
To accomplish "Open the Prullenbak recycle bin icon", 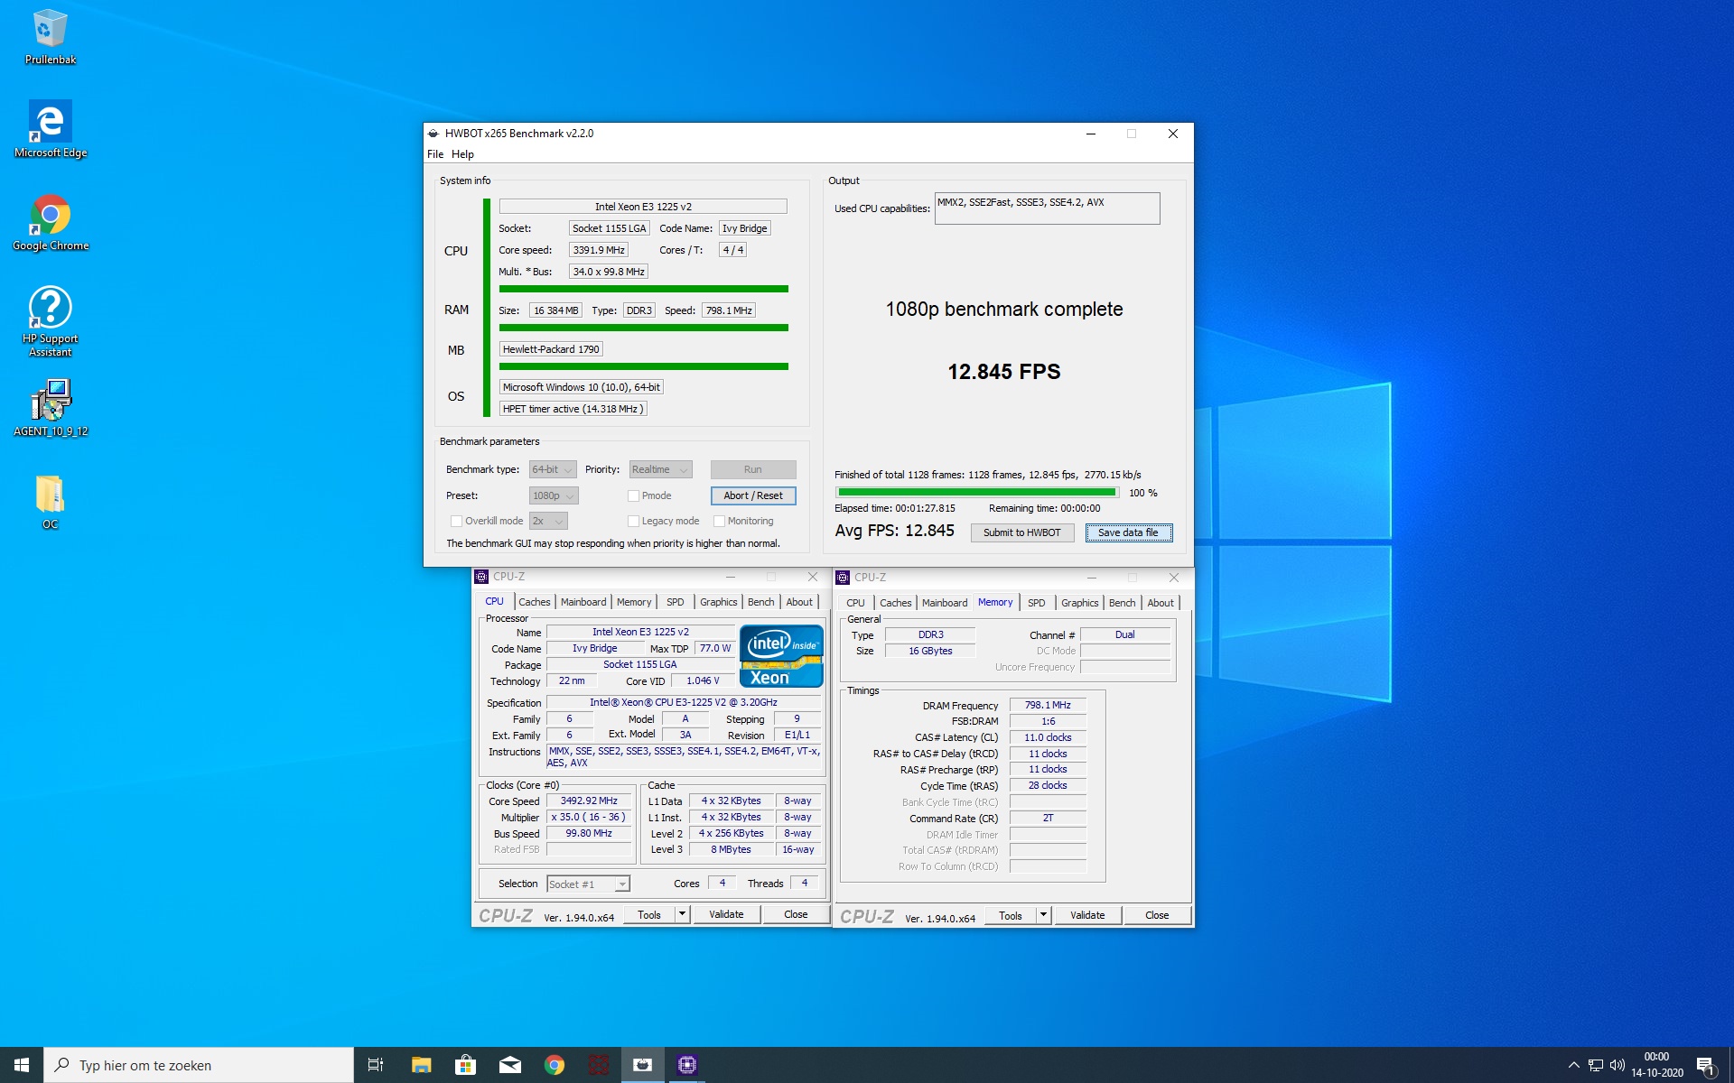I will [x=50, y=38].
